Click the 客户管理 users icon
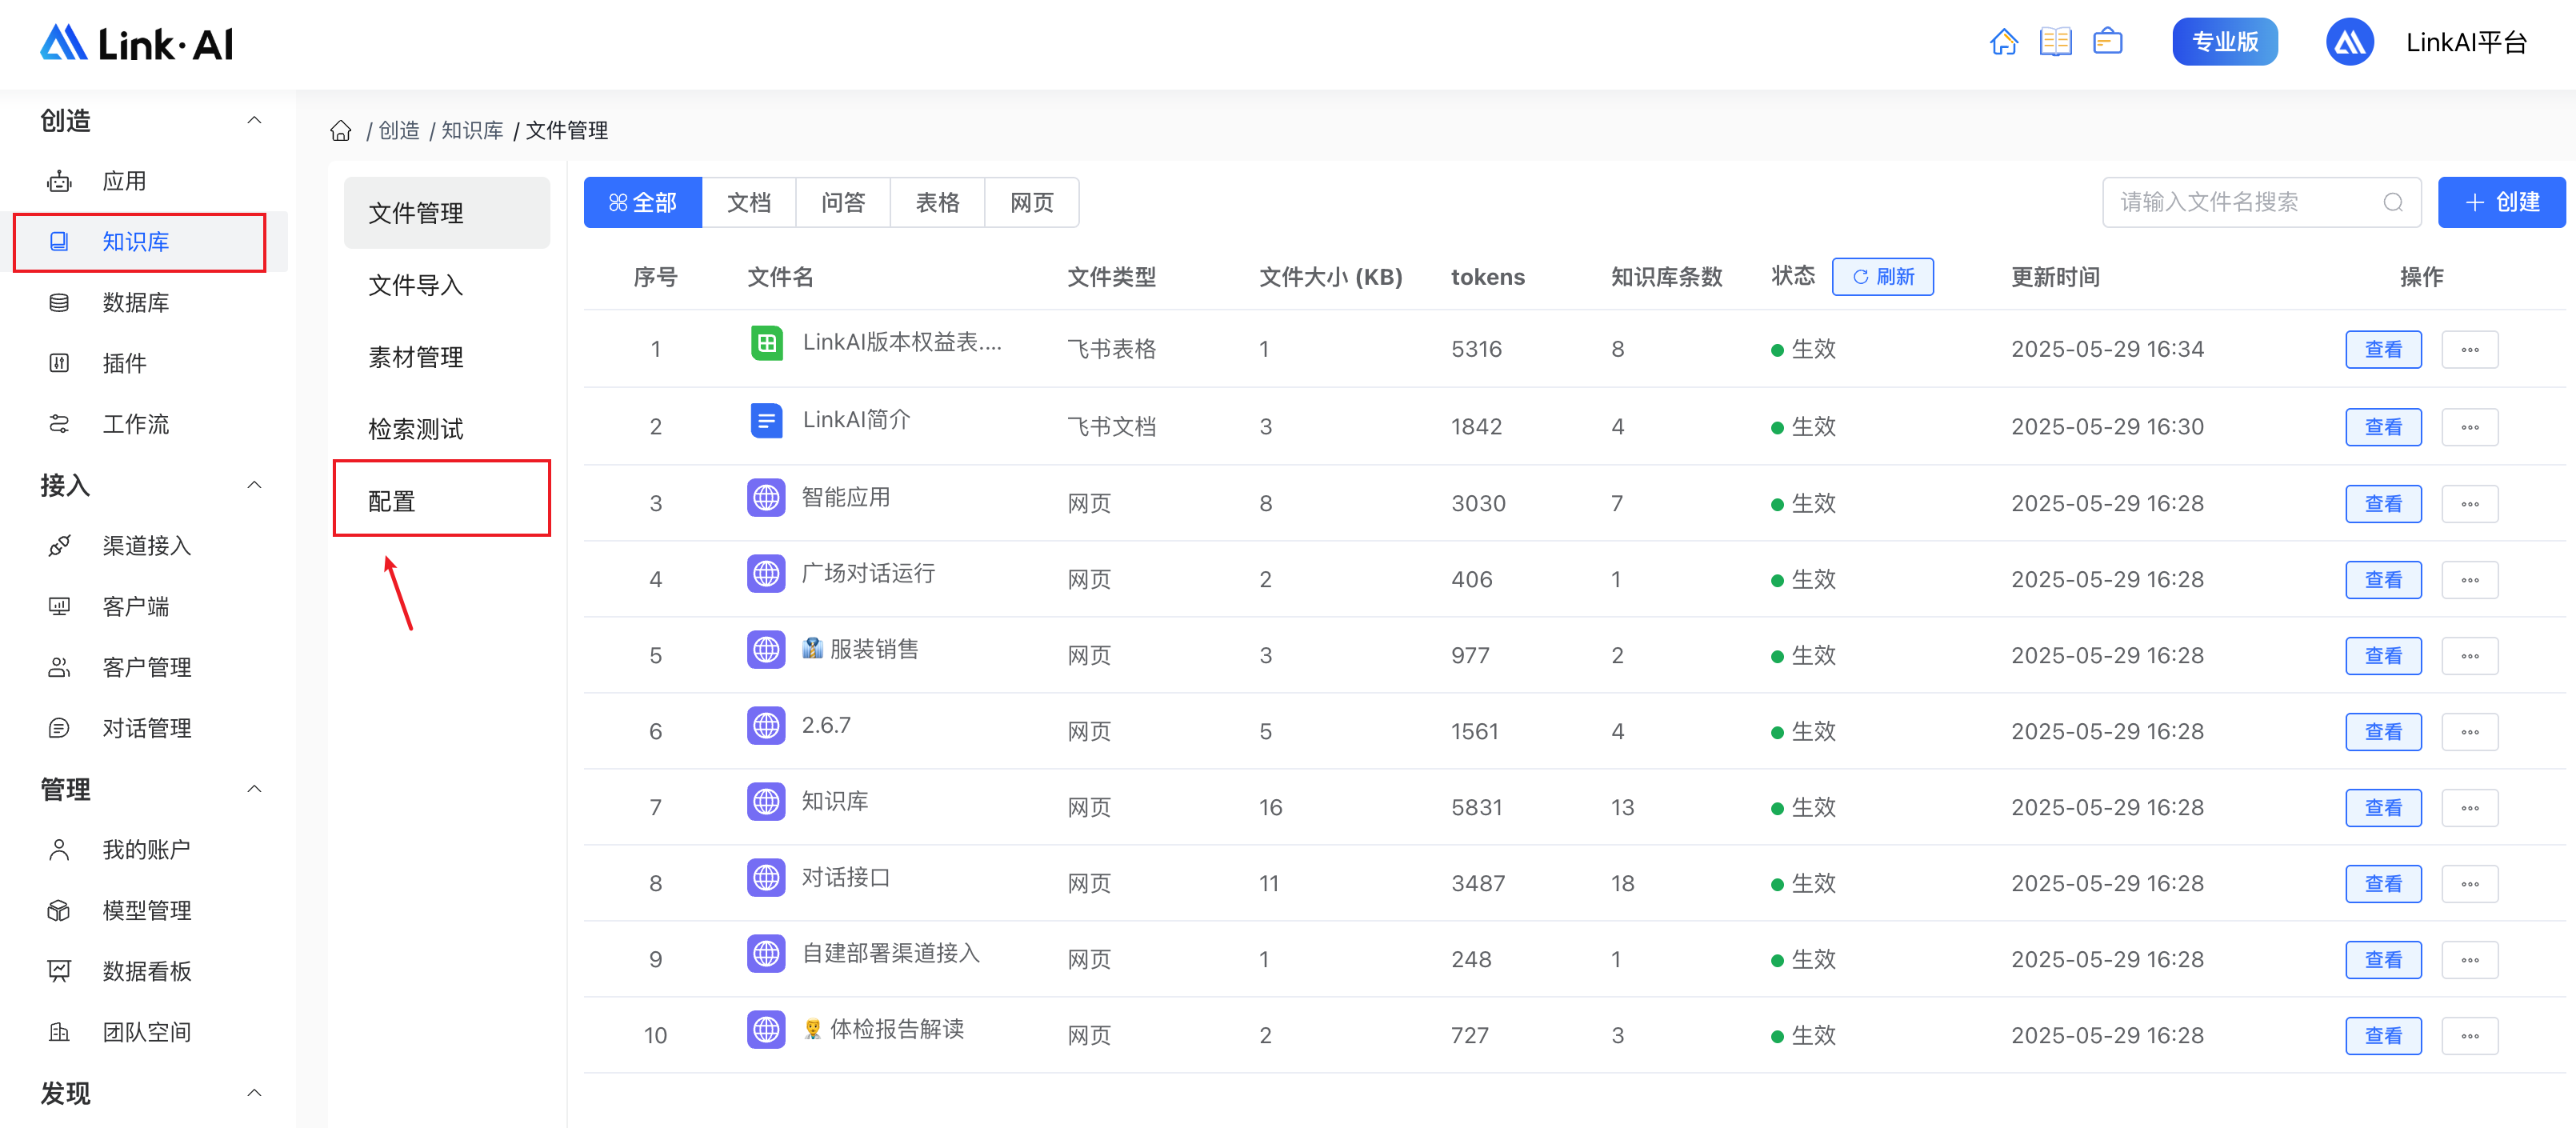The height and width of the screenshot is (1128, 2576). 59,667
